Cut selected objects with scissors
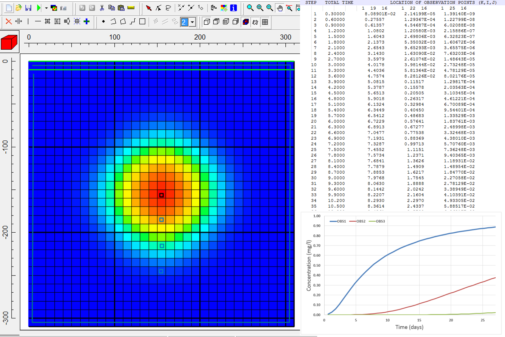 (102, 8)
